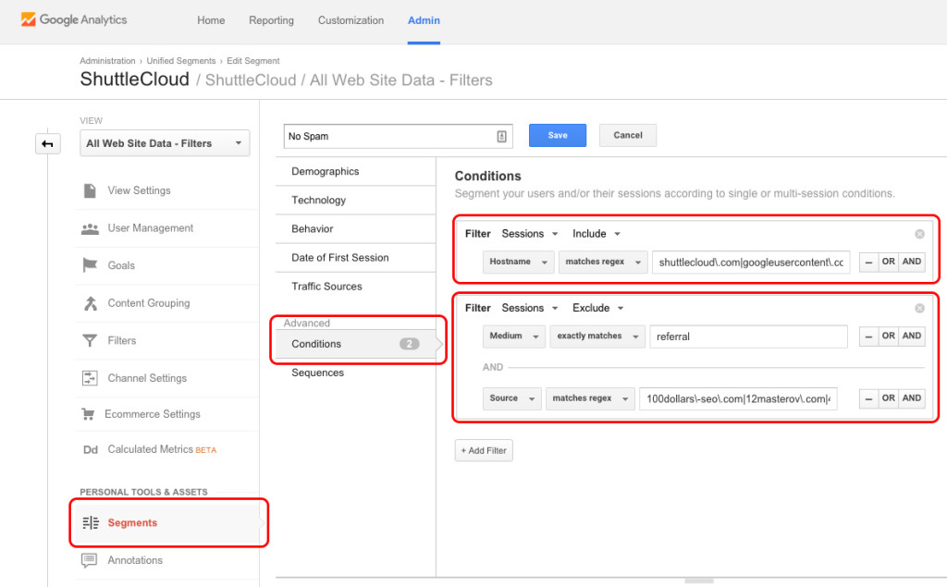947x587 pixels.
Task: Click AND on the Hostname condition row
Action: 912,263
